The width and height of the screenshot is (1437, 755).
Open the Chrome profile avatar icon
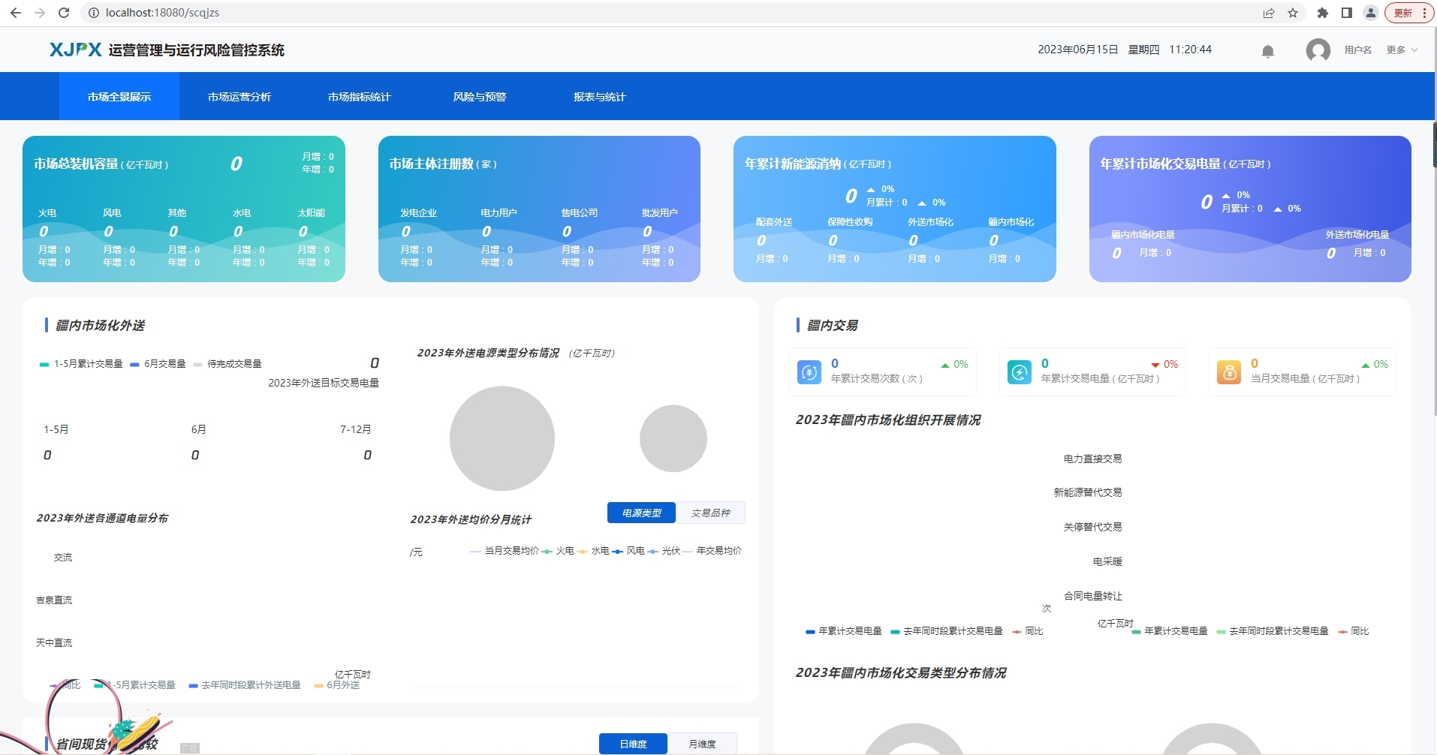pos(1371,13)
